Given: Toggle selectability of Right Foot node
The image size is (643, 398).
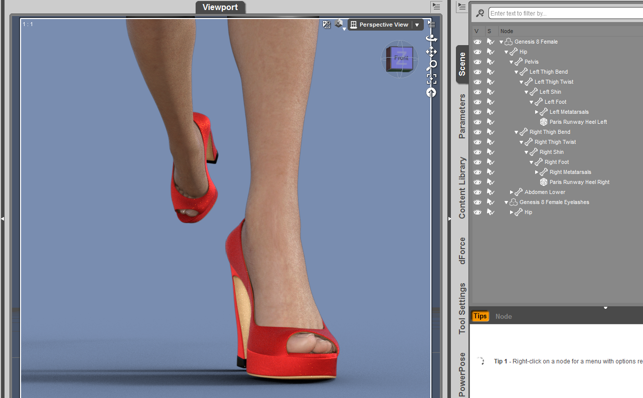Looking at the screenshot, I should [491, 162].
